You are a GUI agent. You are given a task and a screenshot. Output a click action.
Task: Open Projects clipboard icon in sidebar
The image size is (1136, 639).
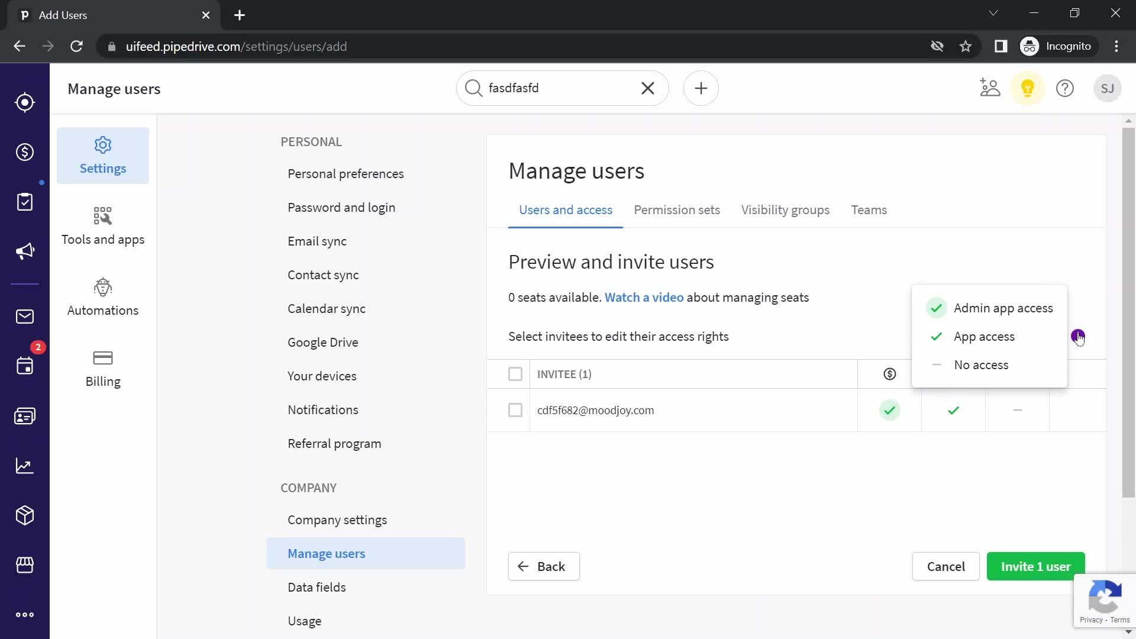[25, 202]
